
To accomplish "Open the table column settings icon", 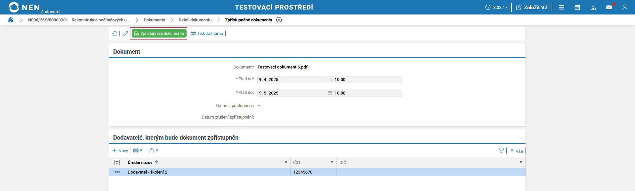I will 117,162.
